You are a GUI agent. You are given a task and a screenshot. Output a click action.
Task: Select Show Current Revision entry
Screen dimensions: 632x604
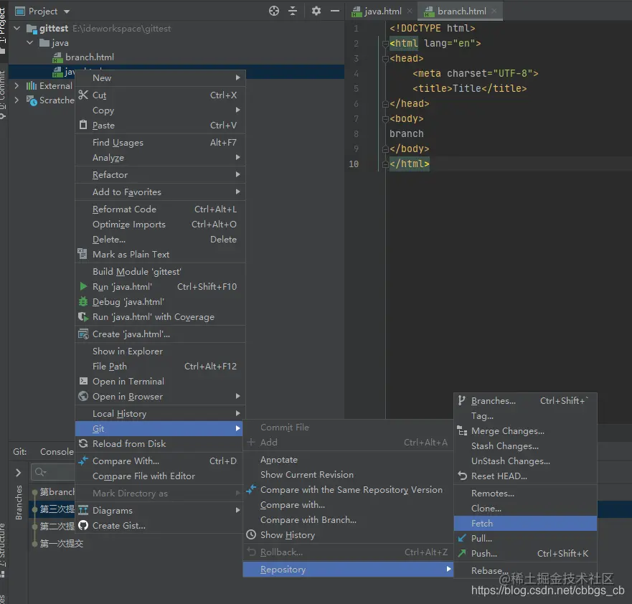pos(348,474)
